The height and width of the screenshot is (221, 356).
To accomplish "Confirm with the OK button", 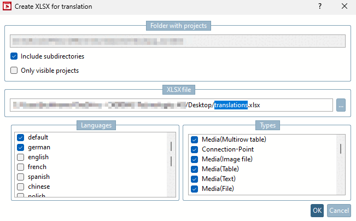I will 317,211.
